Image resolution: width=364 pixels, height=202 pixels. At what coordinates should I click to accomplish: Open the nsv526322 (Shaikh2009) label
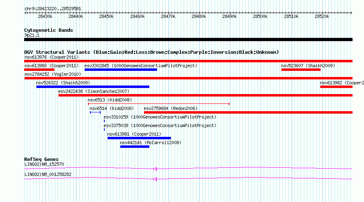(x=63, y=83)
